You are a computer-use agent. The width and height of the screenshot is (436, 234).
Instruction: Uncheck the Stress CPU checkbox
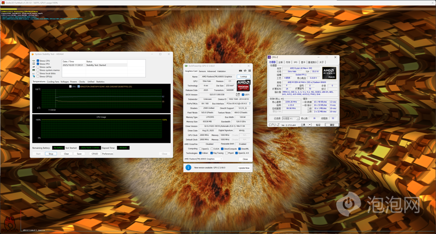[x=38, y=61]
